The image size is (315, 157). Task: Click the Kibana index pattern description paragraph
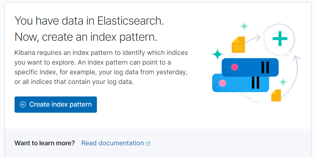(101, 67)
